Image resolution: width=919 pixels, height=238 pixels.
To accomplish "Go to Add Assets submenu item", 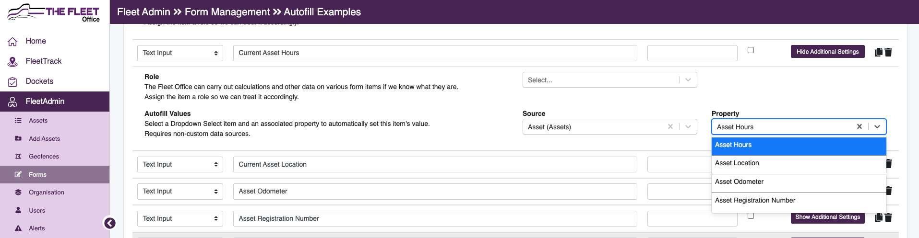I will point(55,138).
